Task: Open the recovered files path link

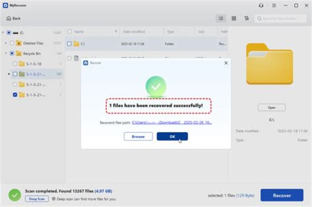Action: (172, 123)
